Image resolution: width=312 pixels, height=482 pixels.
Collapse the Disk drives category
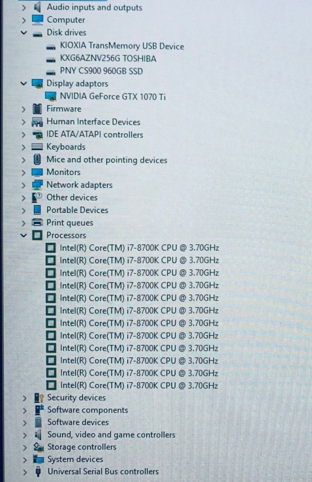click(x=24, y=32)
